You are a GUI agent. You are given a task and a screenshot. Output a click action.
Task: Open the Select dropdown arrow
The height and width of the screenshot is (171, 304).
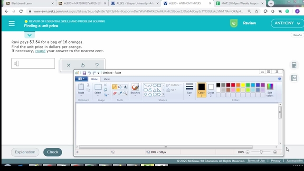[x=98, y=95]
